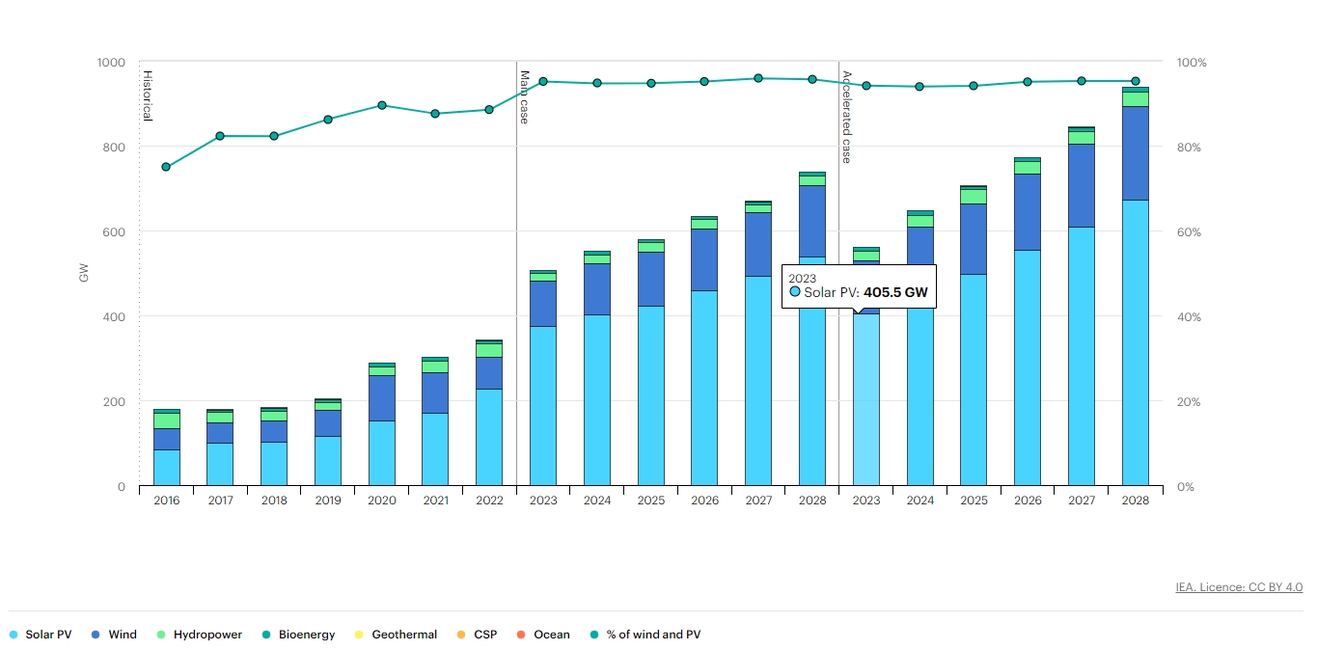Click the 2027 main case line data point
The height and width of the screenshot is (650, 1317).
click(758, 78)
